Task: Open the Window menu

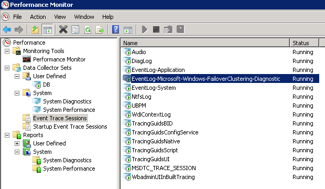Action: (x=84, y=17)
